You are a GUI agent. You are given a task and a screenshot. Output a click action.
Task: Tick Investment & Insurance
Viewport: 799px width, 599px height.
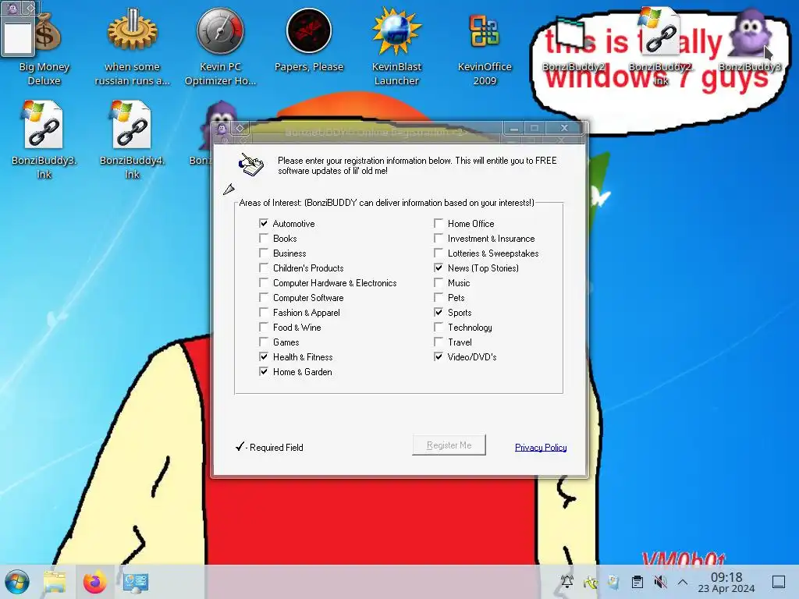pyautogui.click(x=439, y=238)
